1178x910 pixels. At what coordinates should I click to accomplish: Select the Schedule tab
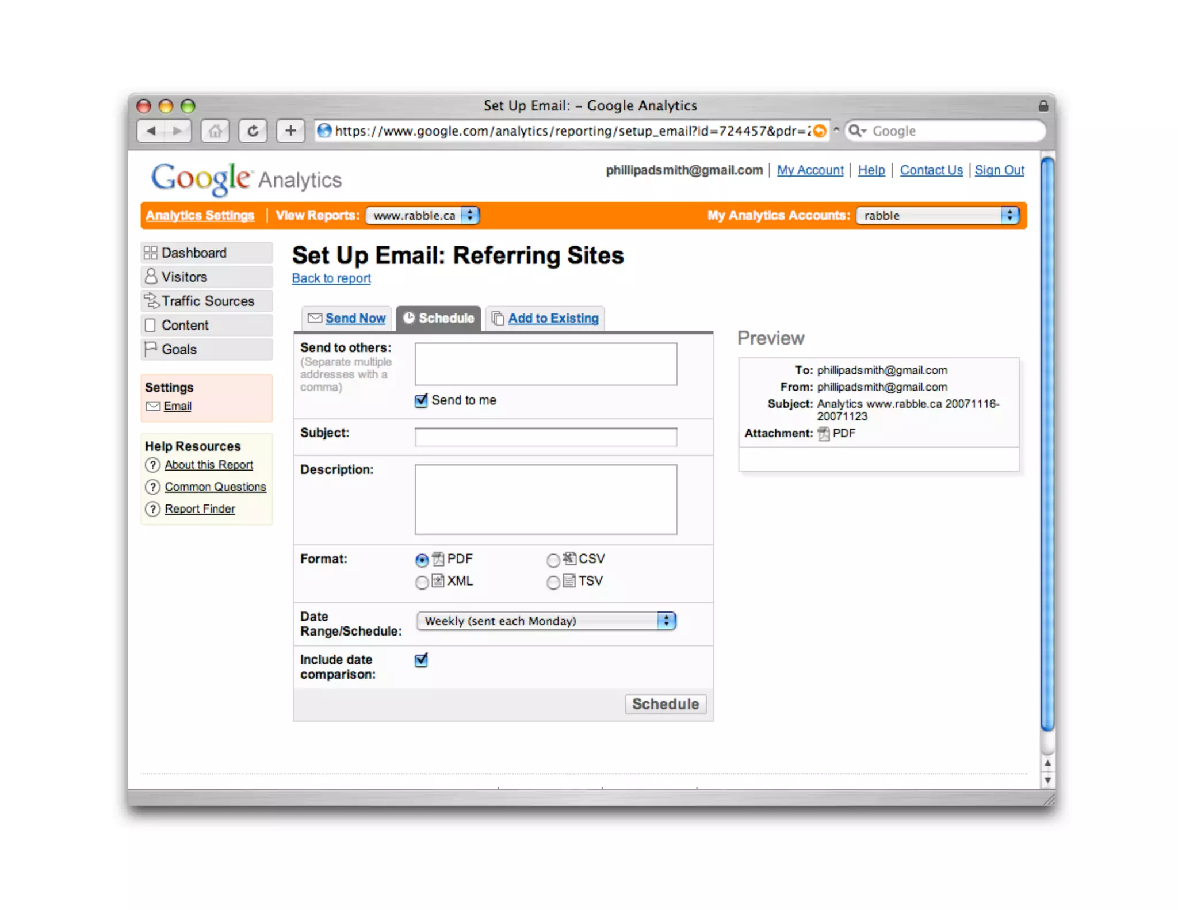(438, 318)
